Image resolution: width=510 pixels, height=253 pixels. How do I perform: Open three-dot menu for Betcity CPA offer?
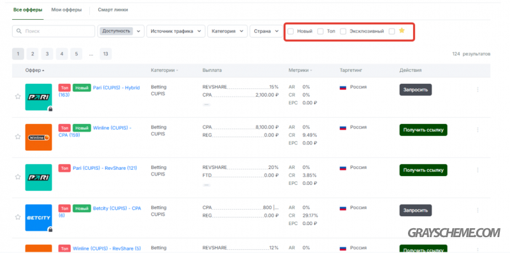click(477, 210)
